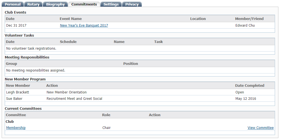282x140 pixels.
Task: Go to the Settings tab
Action: [x=111, y=4]
